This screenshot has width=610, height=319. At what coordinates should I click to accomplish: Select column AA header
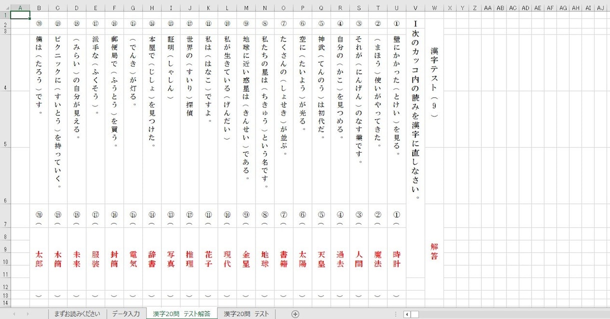tap(487, 7)
